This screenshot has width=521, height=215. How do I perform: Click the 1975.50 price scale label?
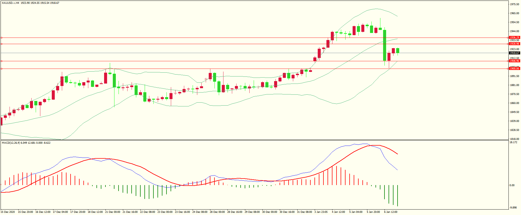pos(514,4)
